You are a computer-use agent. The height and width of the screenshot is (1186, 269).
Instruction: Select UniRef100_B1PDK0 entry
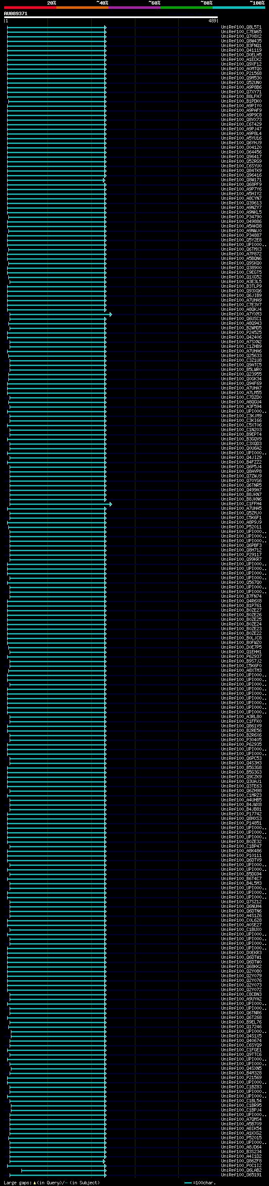click(x=241, y=101)
